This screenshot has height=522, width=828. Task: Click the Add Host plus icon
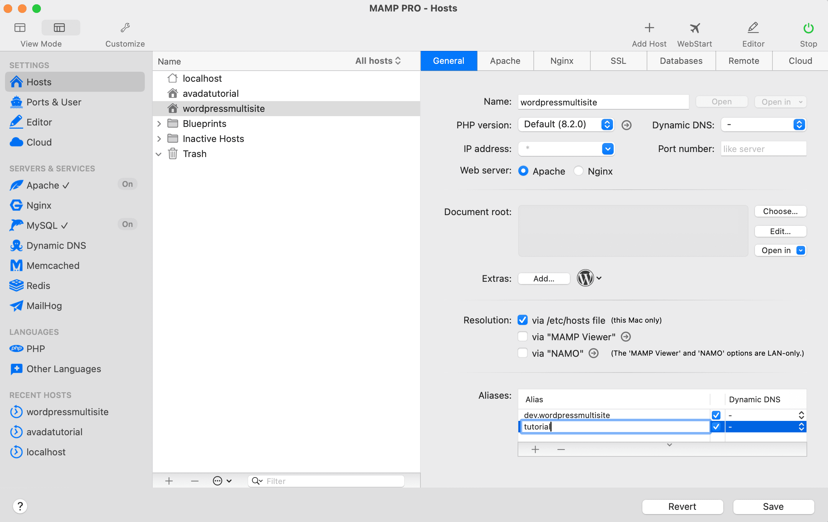649,28
